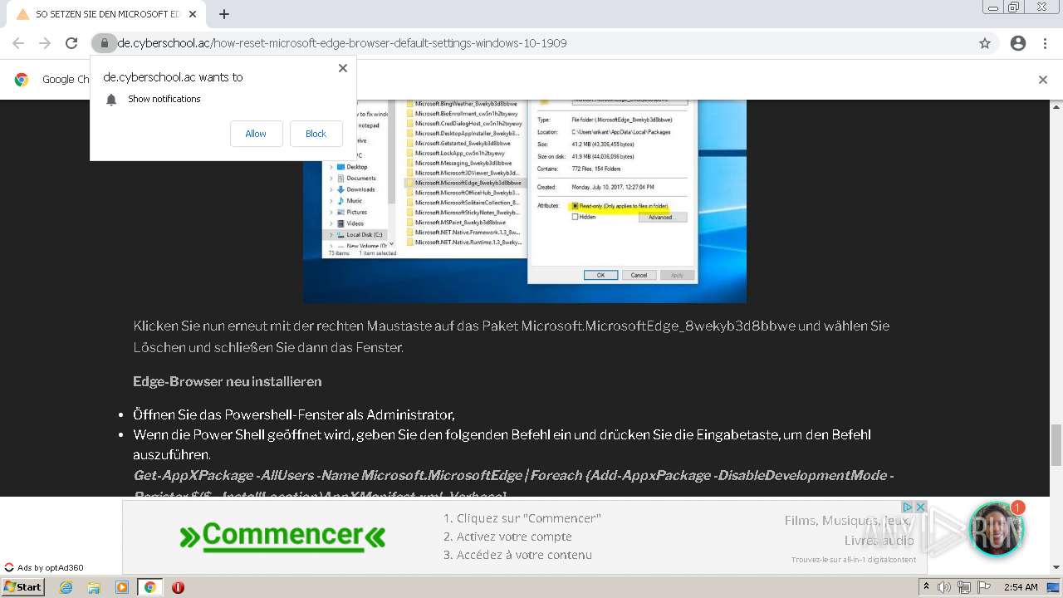Click Block in notification prompt

pyautogui.click(x=316, y=134)
